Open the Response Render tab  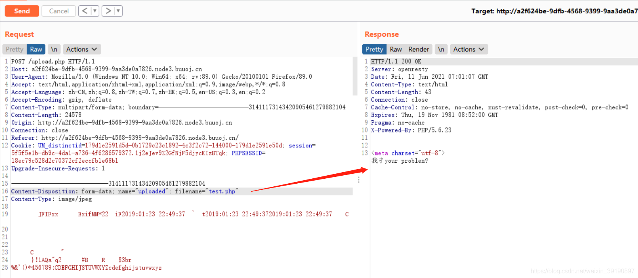(x=418, y=49)
